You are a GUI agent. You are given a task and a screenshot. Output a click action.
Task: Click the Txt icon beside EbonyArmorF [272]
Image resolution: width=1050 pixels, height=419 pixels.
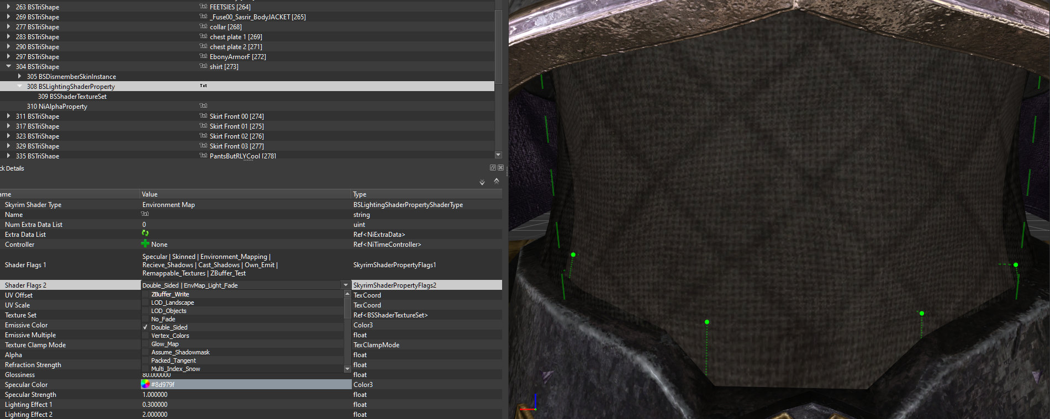pos(203,56)
